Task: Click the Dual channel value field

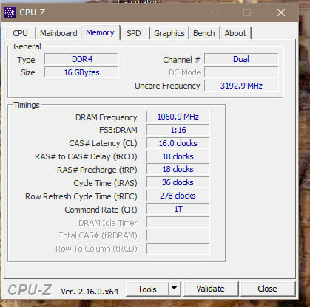Action: point(241,59)
